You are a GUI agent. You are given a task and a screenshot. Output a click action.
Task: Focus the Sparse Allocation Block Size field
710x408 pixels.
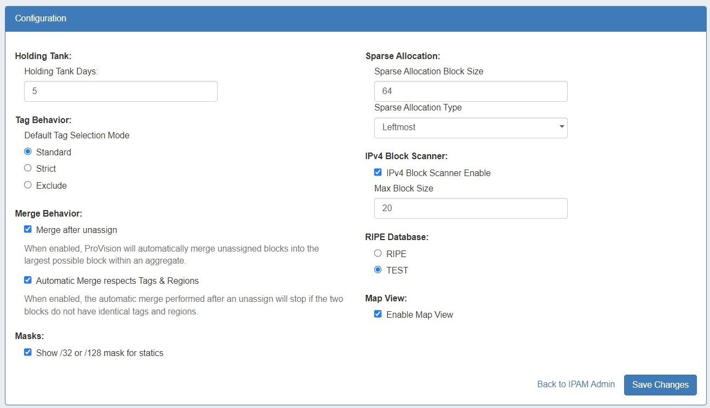(x=470, y=91)
